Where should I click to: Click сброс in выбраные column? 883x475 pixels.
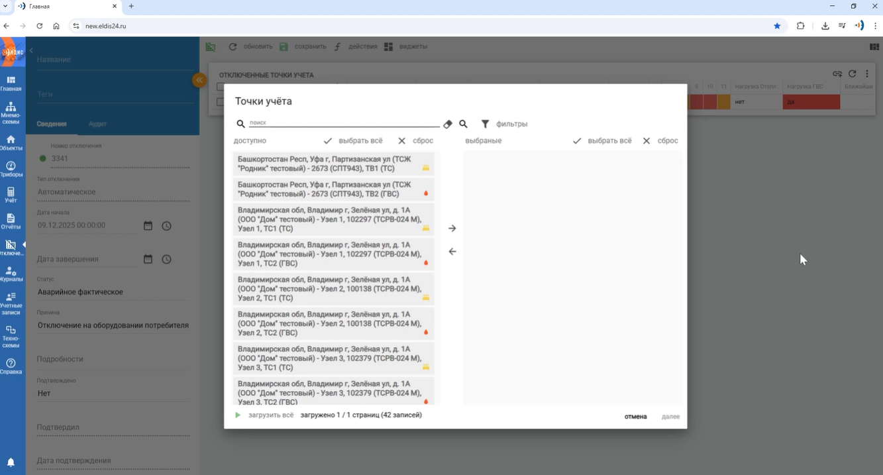click(x=660, y=141)
